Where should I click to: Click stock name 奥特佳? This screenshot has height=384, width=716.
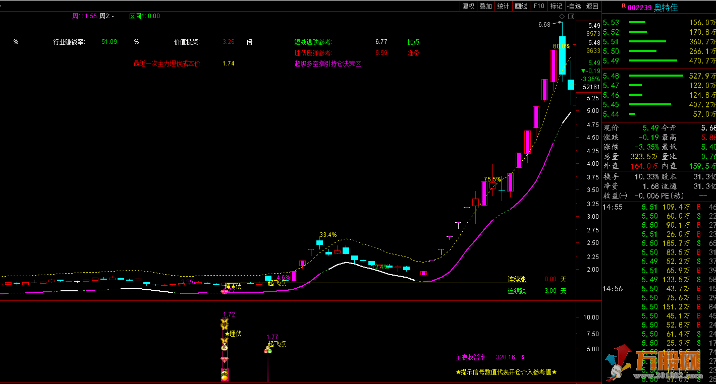[666, 8]
